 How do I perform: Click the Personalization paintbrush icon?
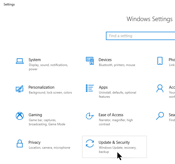coord(20,89)
